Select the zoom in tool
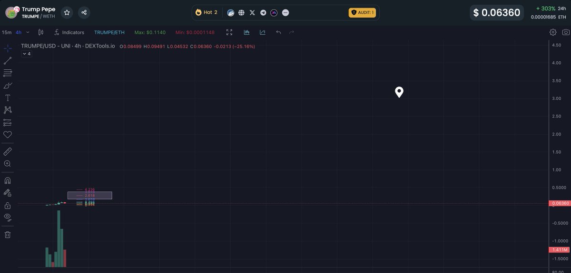Image resolution: width=571 pixels, height=273 pixels. pos(8,164)
